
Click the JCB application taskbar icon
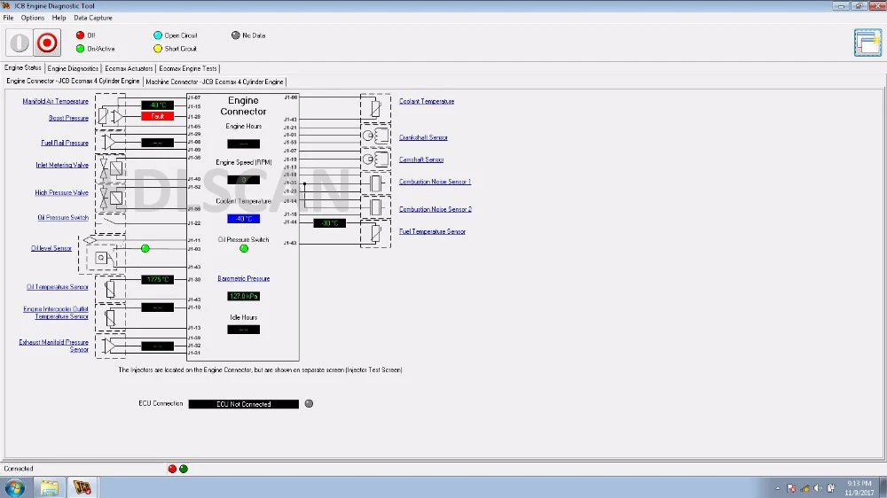82,487
